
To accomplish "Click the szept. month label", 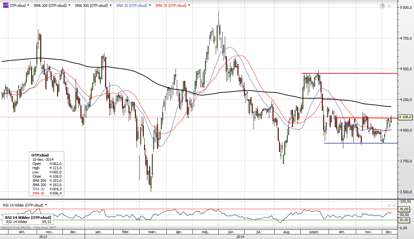I will 314,232.
